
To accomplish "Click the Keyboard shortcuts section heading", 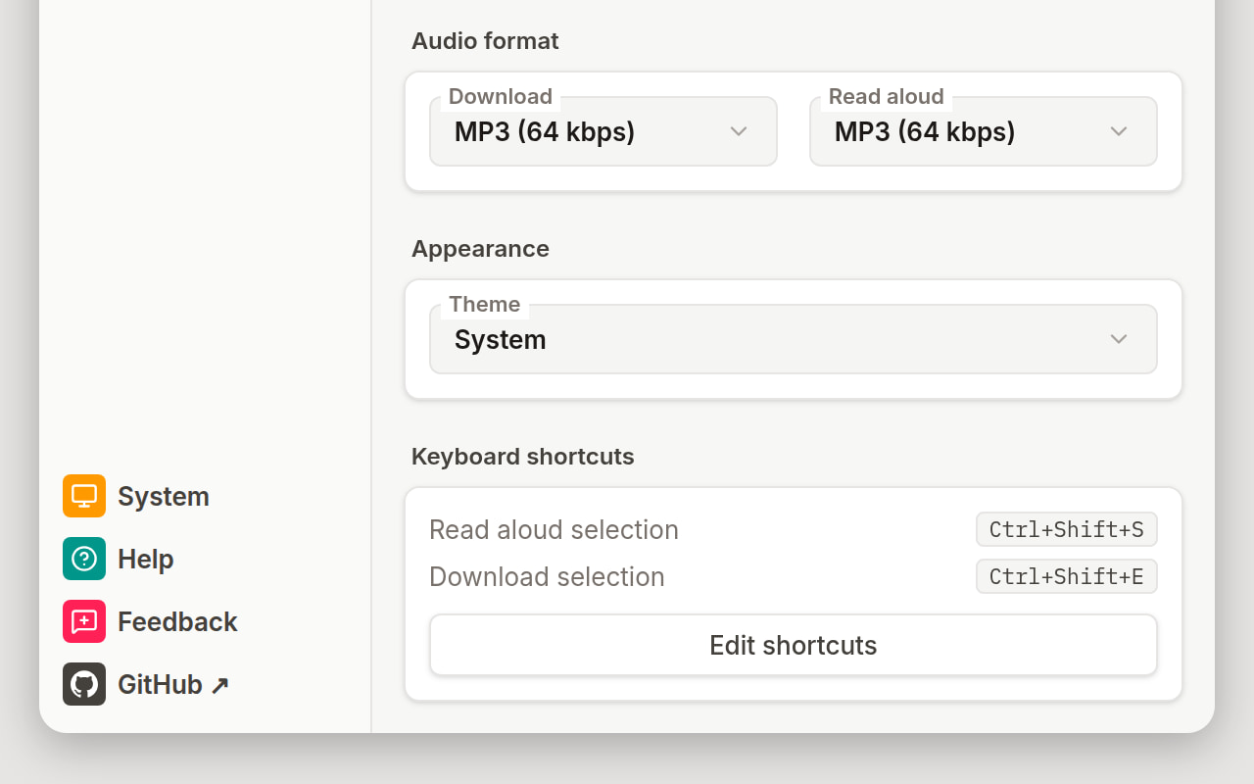I will 523,457.
